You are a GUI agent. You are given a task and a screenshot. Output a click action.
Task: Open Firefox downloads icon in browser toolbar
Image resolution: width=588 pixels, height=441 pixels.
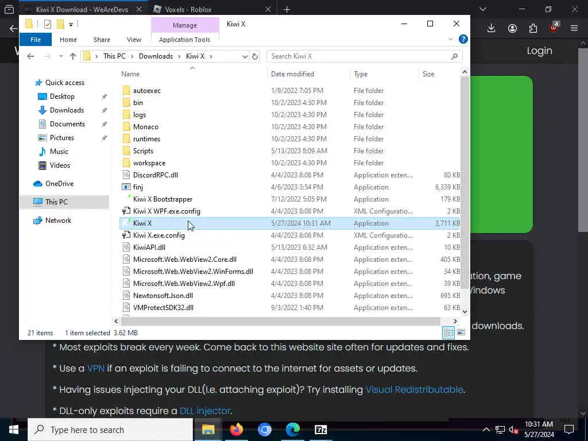point(492,28)
